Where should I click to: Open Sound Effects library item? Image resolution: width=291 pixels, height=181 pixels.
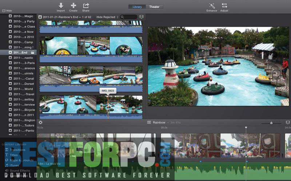pos(20,171)
